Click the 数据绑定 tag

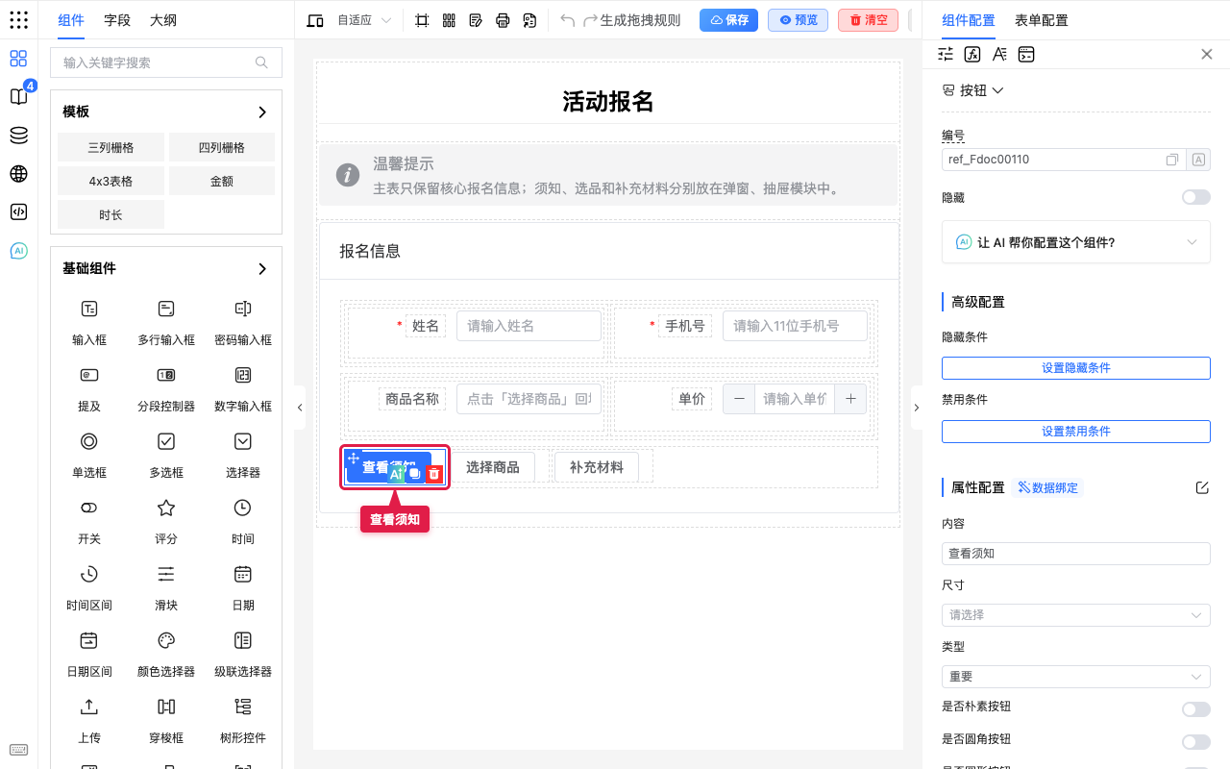(1047, 487)
